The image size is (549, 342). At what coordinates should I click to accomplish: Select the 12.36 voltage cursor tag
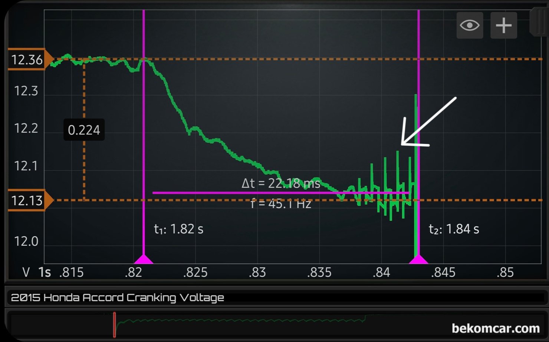(28, 59)
